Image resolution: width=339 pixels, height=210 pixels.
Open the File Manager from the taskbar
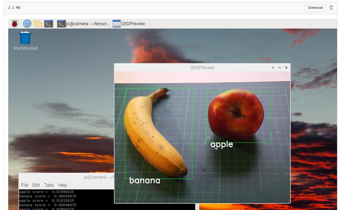point(38,24)
